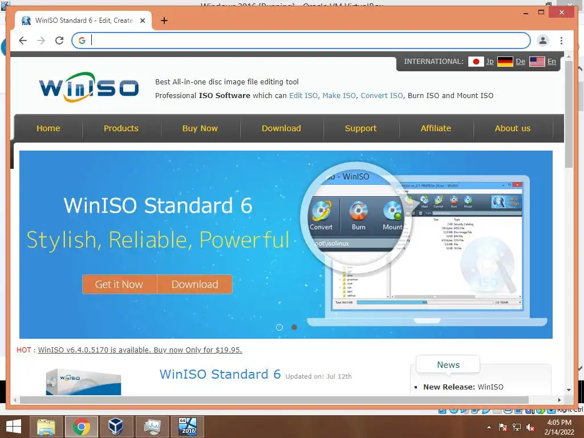584x438 pixels.
Task: Open VirtualBox from the taskbar
Action: click(x=116, y=427)
